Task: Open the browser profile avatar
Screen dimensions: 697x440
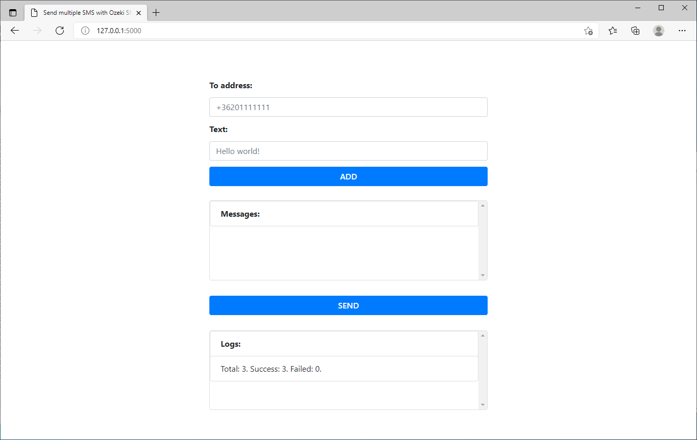Action: tap(659, 31)
